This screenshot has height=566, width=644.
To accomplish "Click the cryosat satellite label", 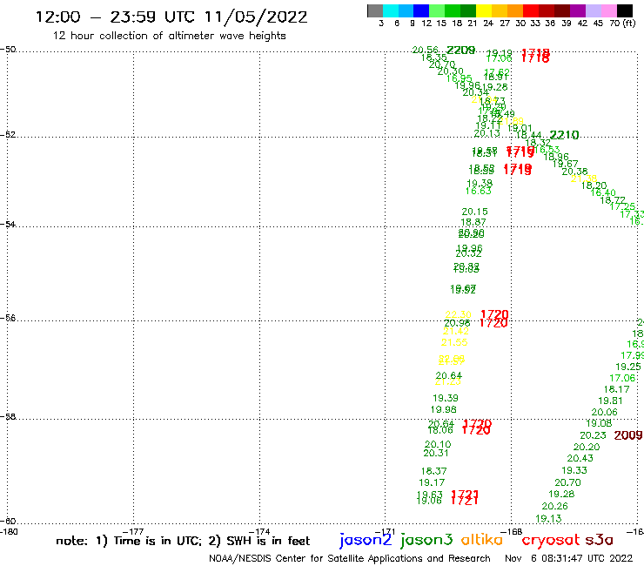I will 550,541.
